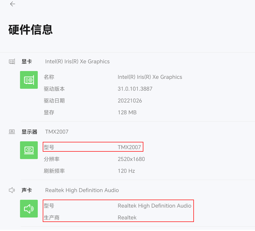Click the 生产商 label in sound card section

52,217
